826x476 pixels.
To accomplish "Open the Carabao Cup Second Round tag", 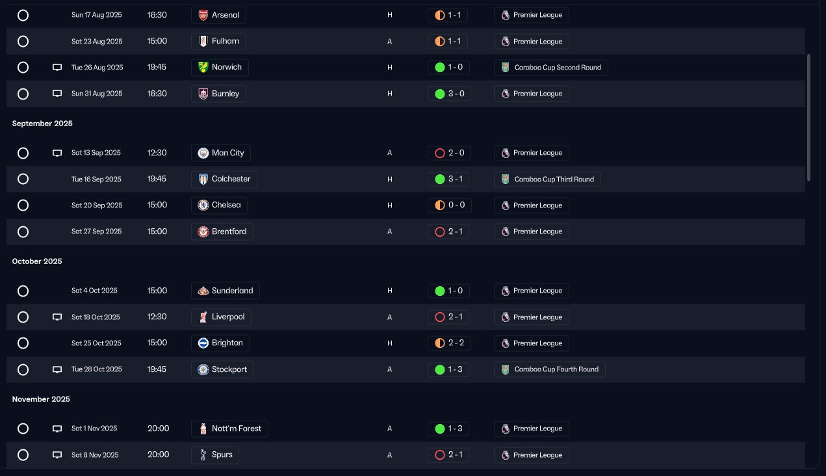I will click(551, 68).
